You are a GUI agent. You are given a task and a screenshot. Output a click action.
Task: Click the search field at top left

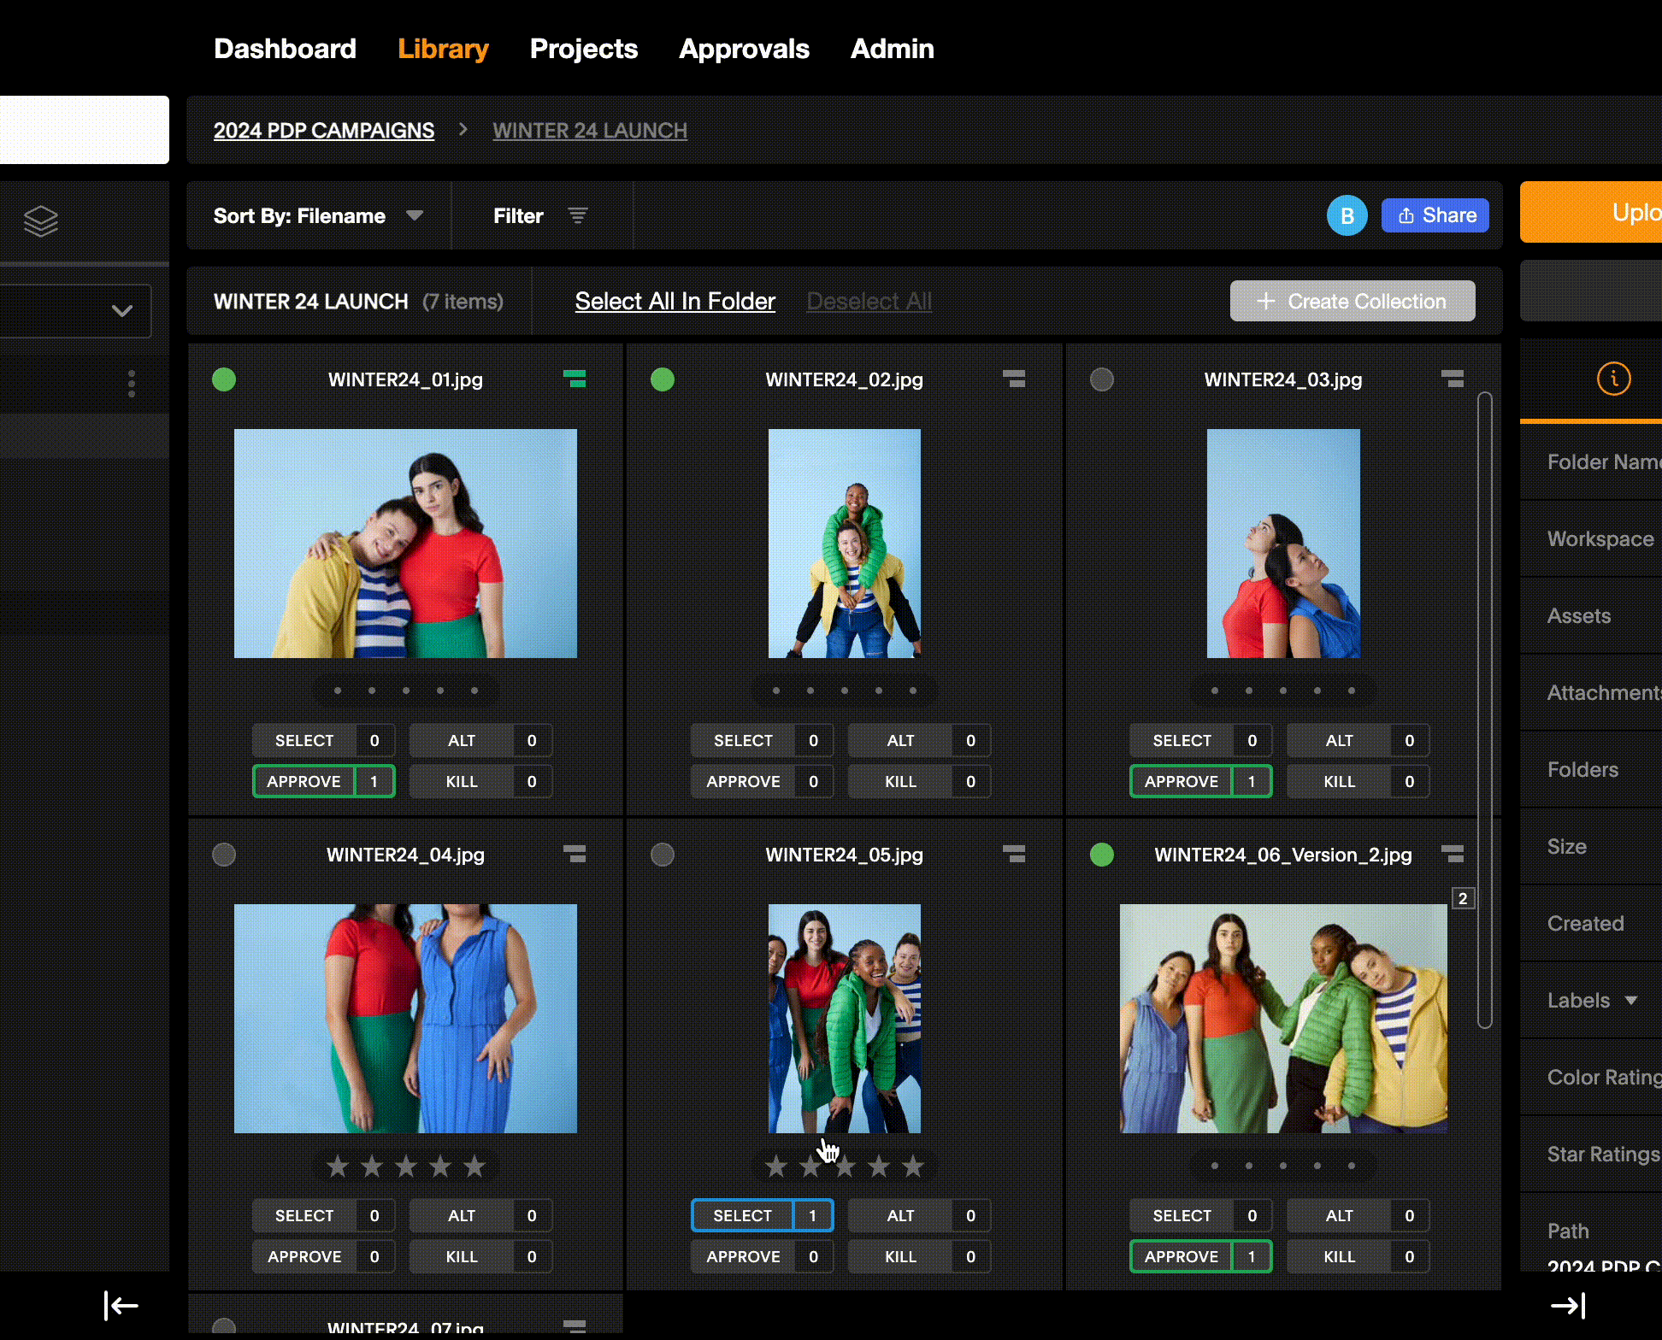[x=85, y=129]
